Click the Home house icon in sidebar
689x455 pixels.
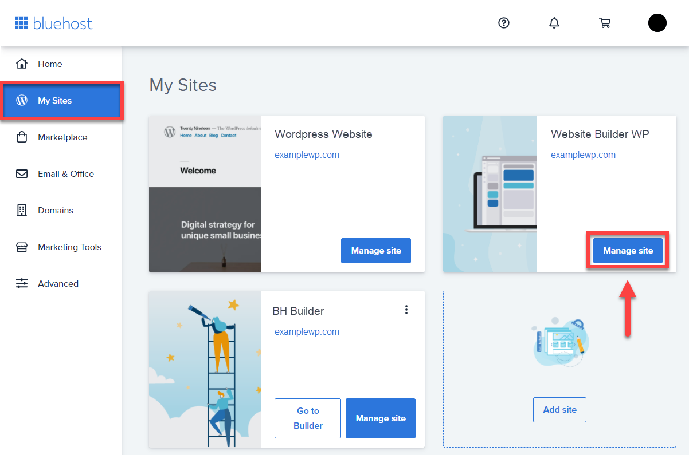[22, 64]
